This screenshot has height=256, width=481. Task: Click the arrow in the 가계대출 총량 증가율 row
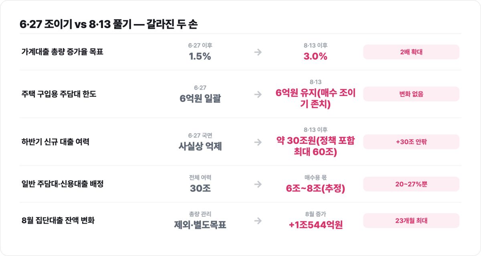click(258, 52)
